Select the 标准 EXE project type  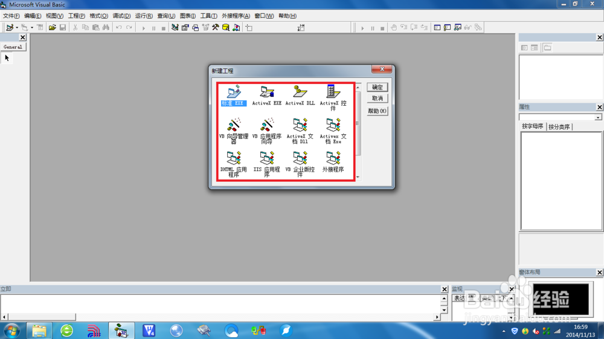[233, 95]
